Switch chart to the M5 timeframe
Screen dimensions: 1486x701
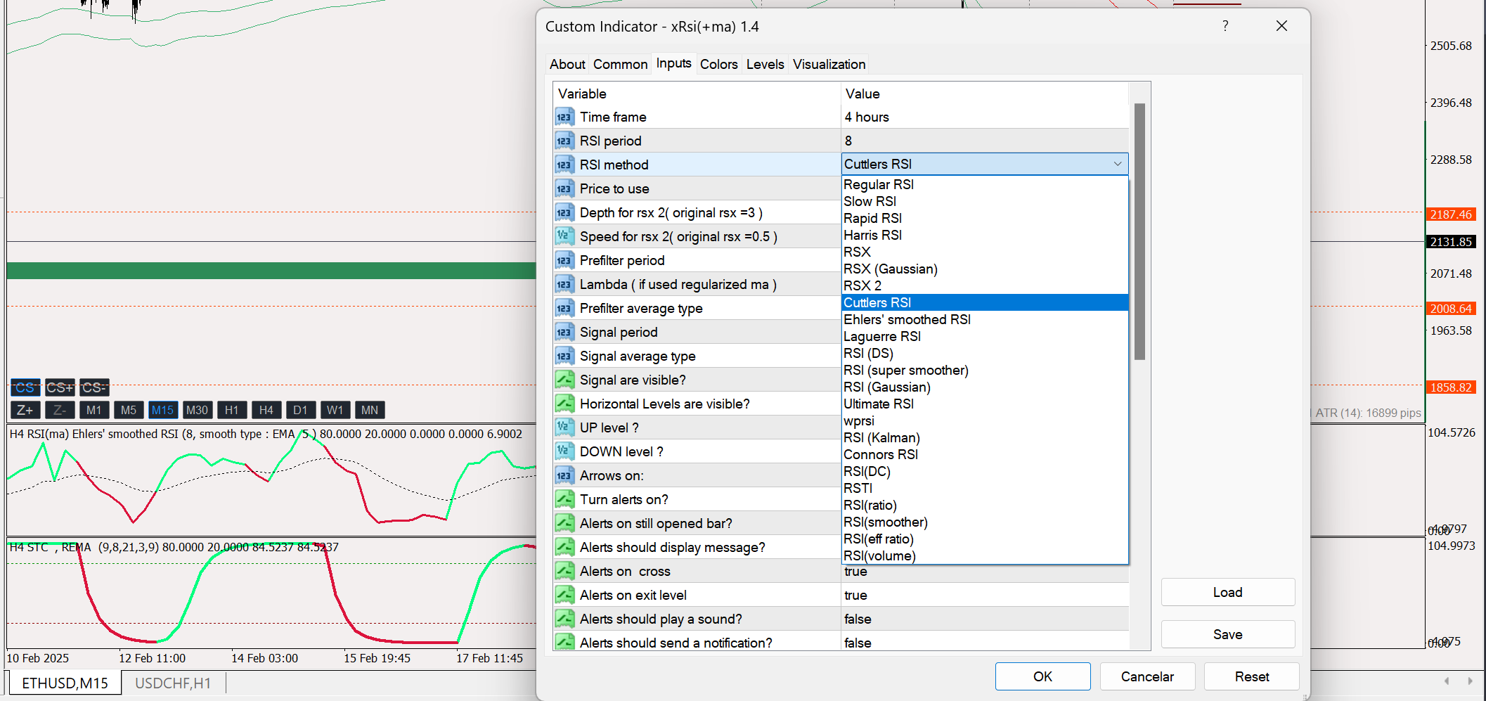click(x=129, y=410)
